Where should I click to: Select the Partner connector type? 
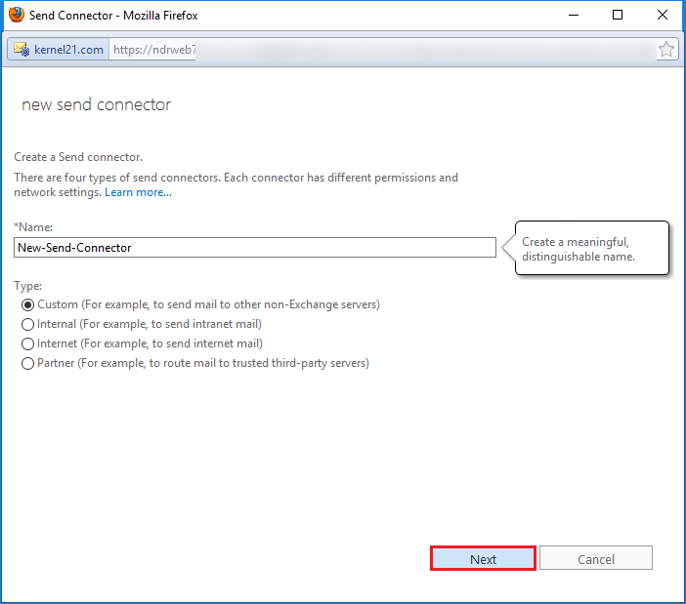[x=27, y=363]
